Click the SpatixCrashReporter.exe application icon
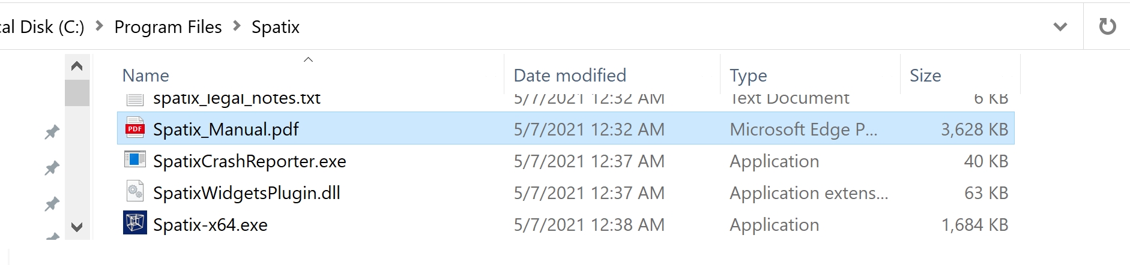This screenshot has width=1130, height=265. pyautogui.click(x=135, y=160)
